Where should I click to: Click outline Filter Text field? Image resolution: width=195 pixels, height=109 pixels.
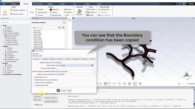click(16, 22)
